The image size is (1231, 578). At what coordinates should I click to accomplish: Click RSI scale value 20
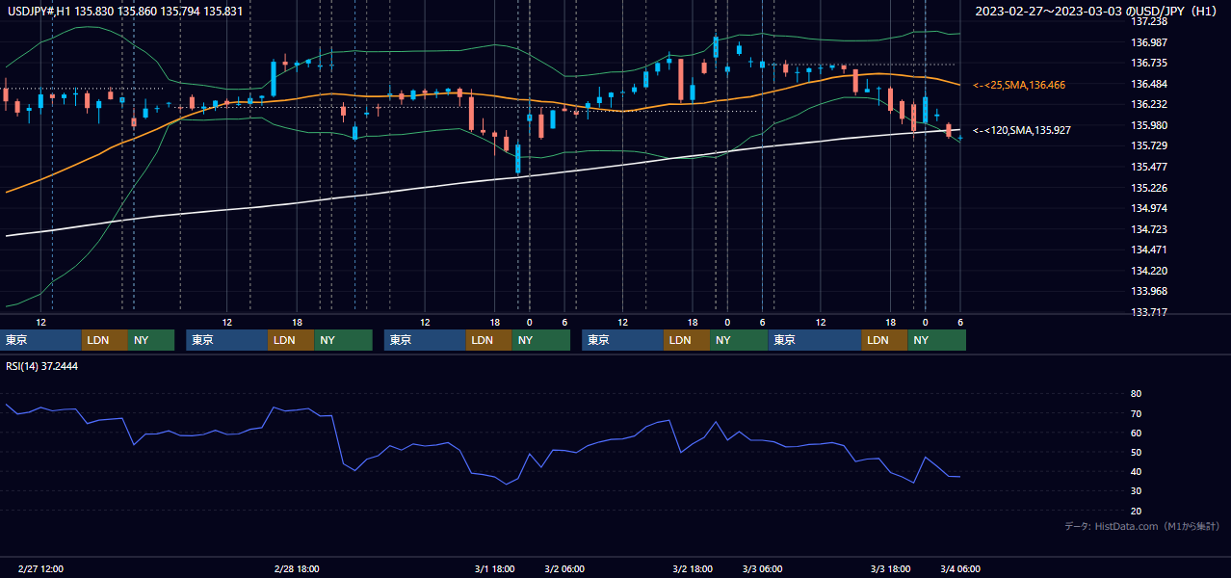coord(1136,511)
